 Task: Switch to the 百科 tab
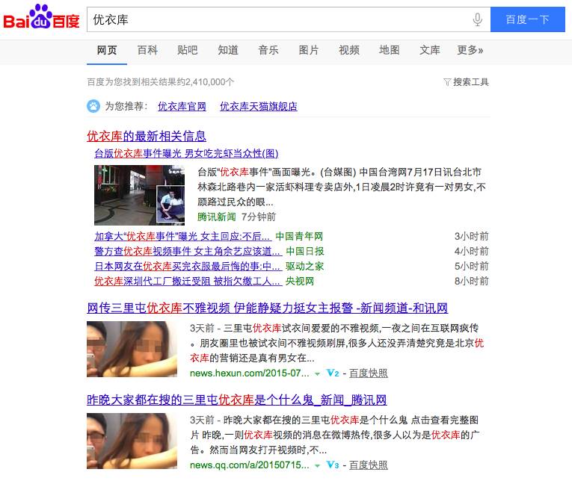tap(147, 50)
